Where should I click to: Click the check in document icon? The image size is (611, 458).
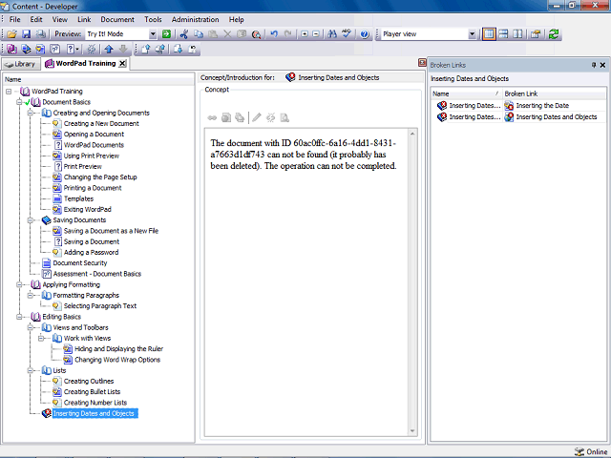pos(146,49)
